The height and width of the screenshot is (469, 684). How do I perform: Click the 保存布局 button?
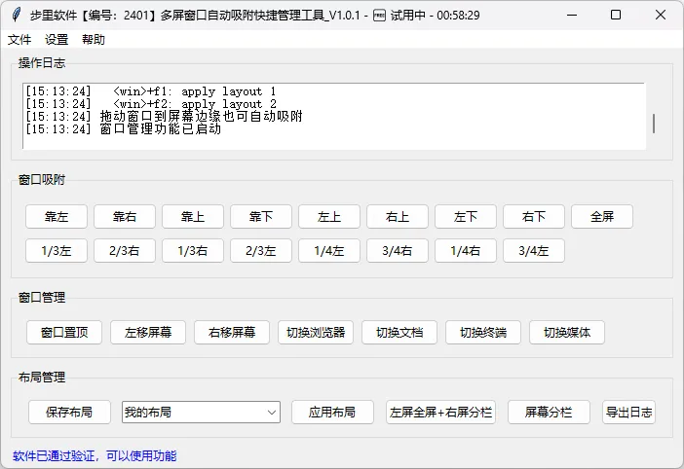(69, 412)
